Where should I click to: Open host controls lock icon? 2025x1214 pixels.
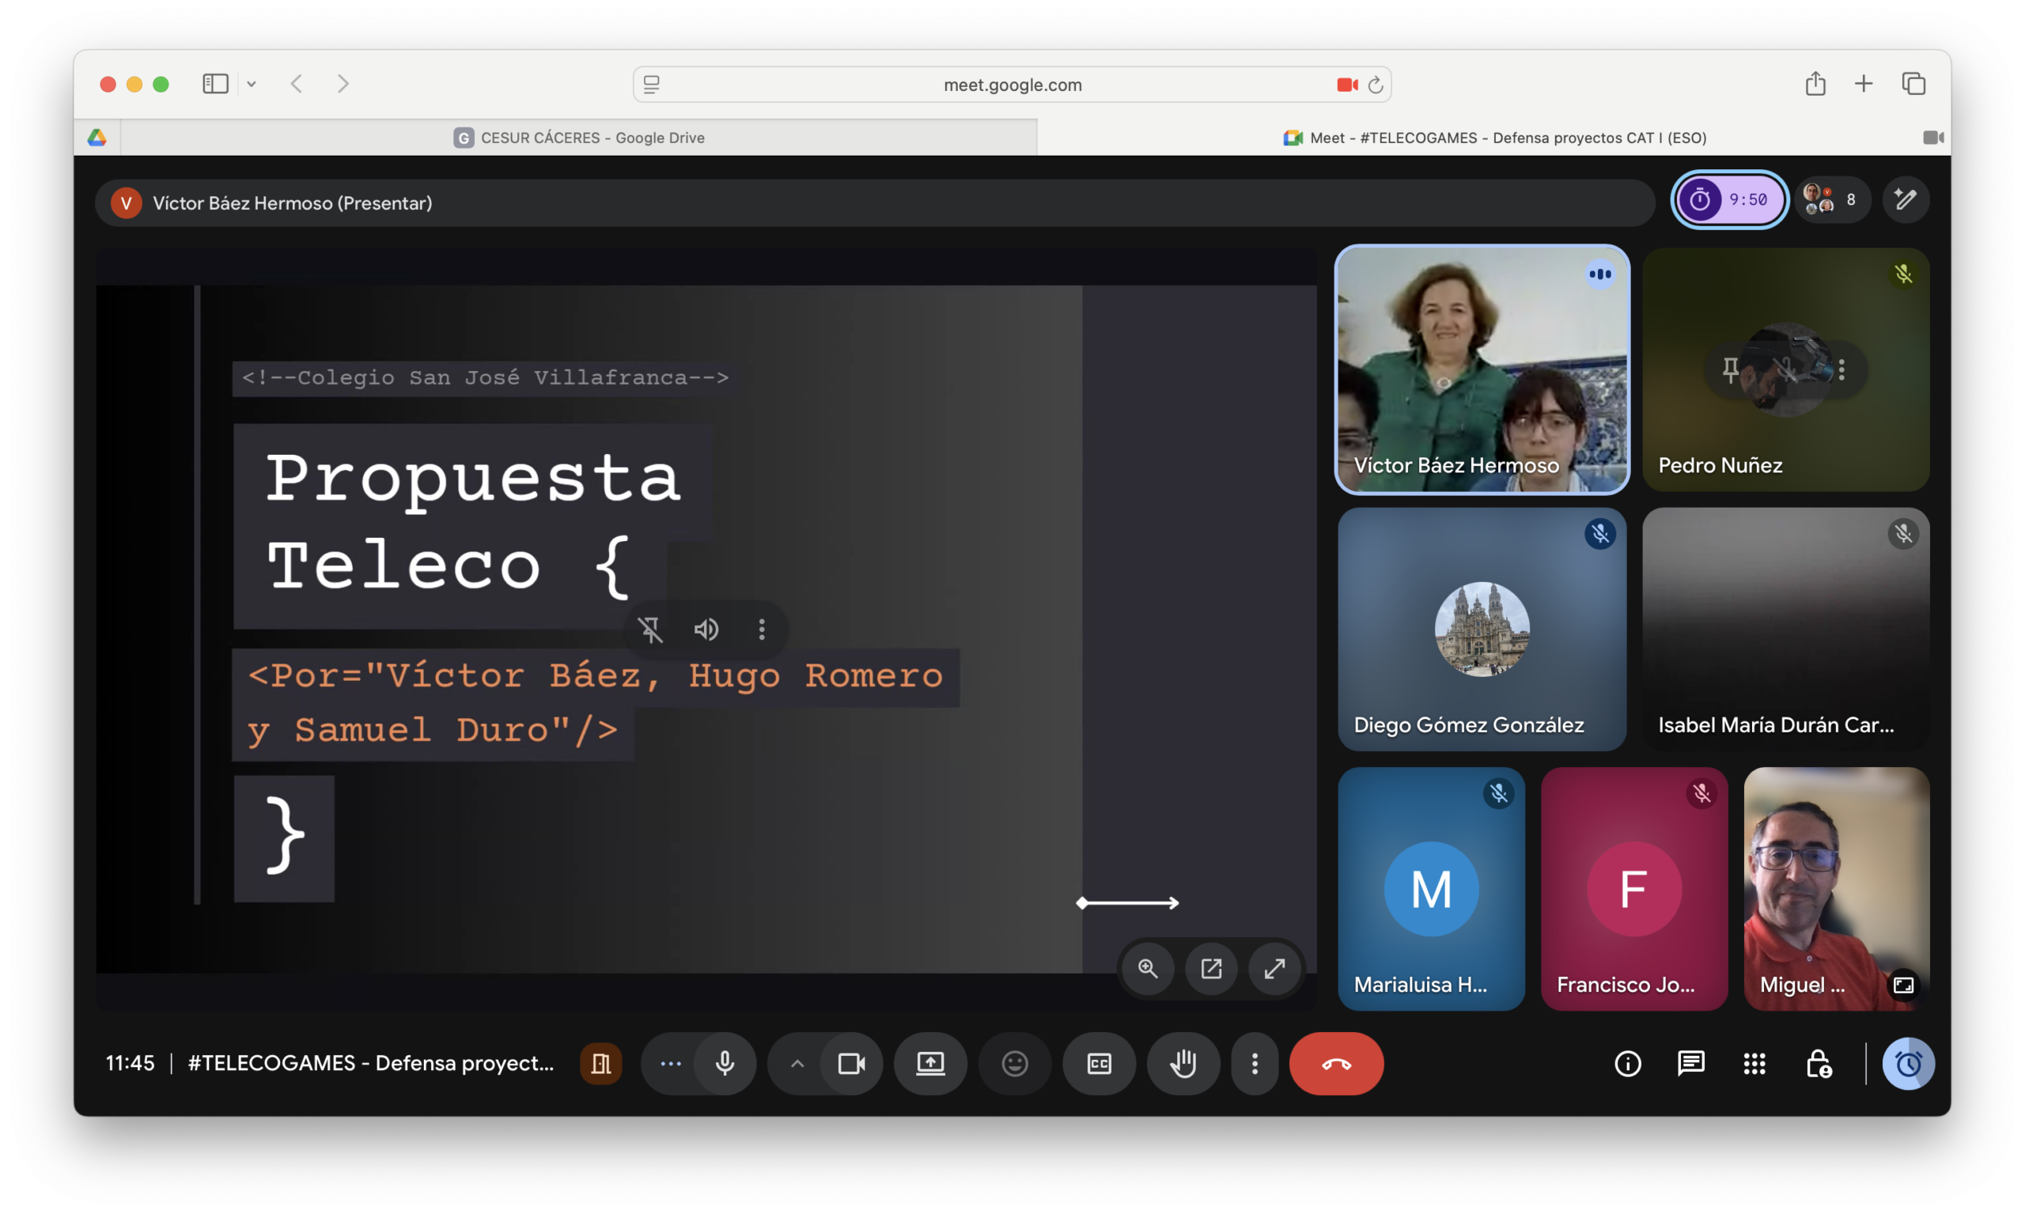click(1818, 1064)
